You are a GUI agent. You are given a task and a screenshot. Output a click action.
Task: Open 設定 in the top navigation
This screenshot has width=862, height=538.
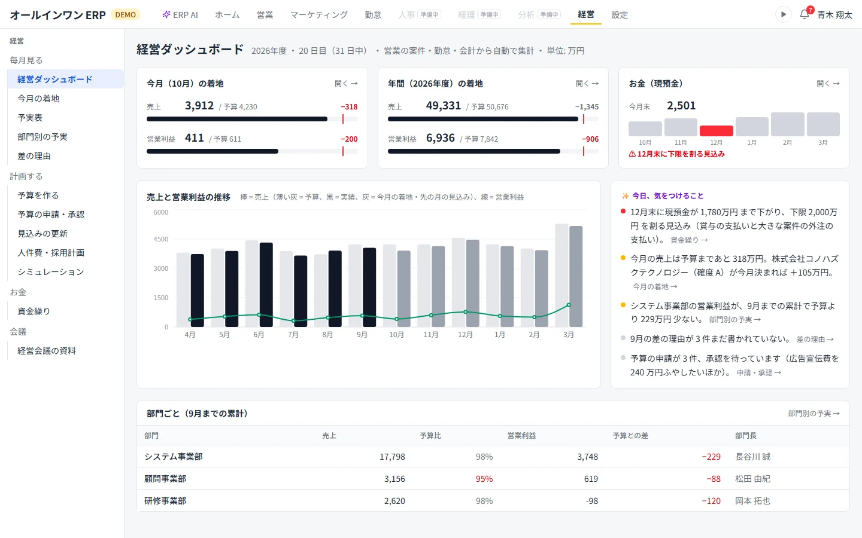tap(620, 15)
